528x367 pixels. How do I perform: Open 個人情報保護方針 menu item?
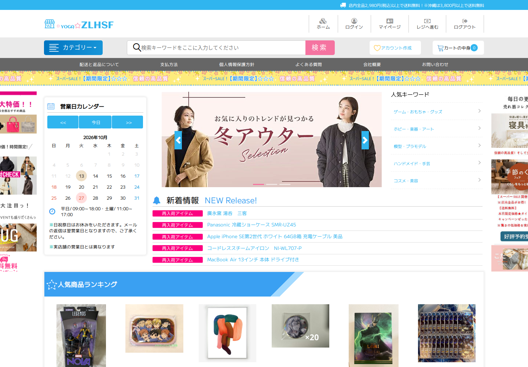coord(237,65)
